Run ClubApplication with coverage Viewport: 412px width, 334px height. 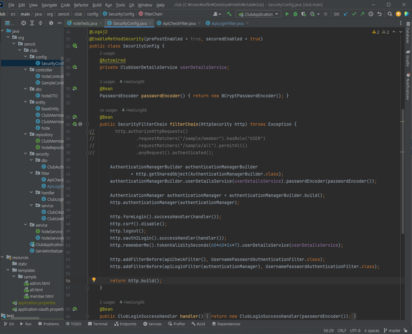click(x=303, y=14)
